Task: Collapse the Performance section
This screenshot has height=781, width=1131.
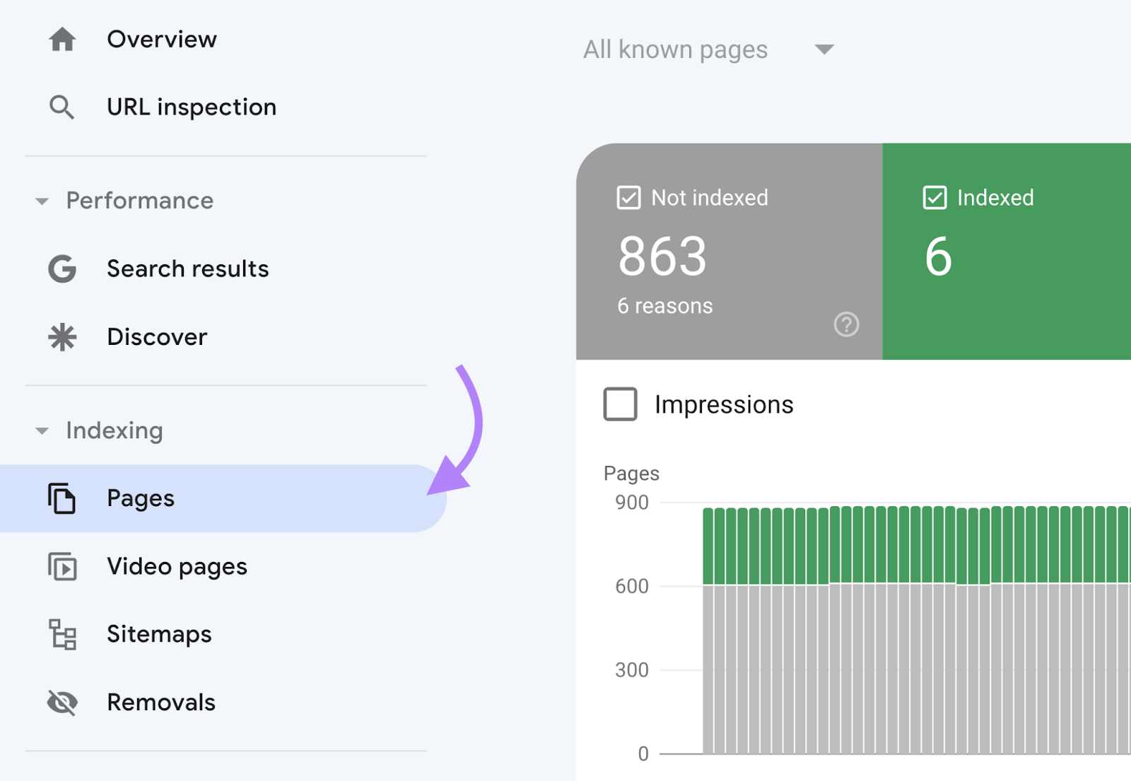Action: coord(42,201)
